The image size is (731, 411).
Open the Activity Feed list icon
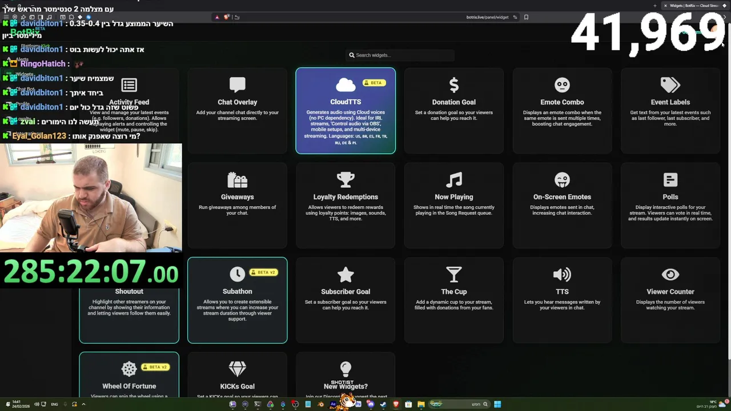(x=129, y=85)
